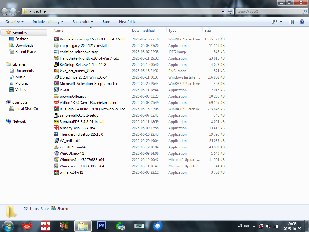Select the HandBrake-Nightly installer icon

pos(56,58)
